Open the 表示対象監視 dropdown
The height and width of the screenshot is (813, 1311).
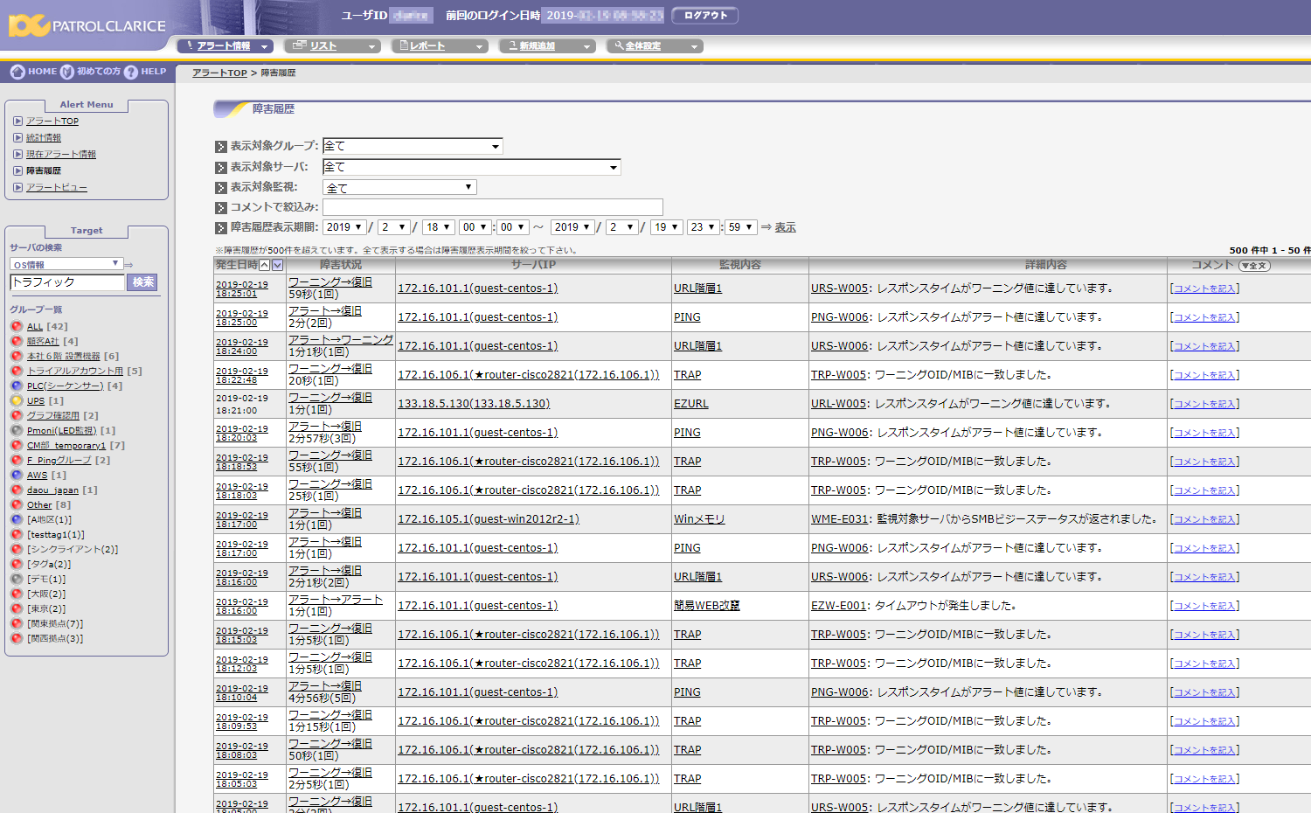[399, 187]
